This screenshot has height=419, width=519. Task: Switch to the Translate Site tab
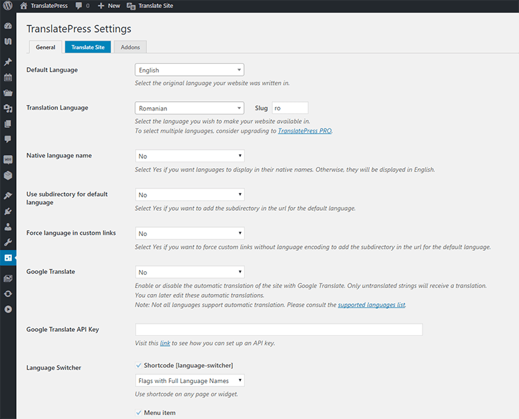(88, 47)
